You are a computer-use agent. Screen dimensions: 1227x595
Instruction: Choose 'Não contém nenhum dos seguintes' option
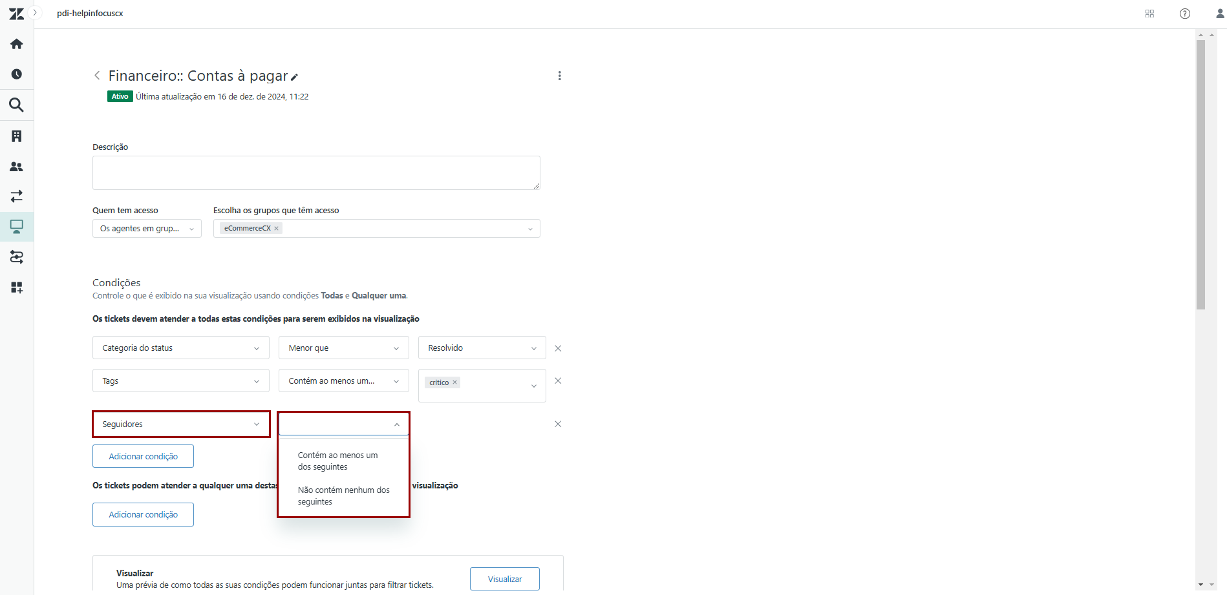pyautogui.click(x=343, y=496)
